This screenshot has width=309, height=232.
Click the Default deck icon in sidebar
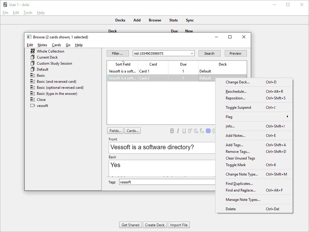(x=33, y=69)
